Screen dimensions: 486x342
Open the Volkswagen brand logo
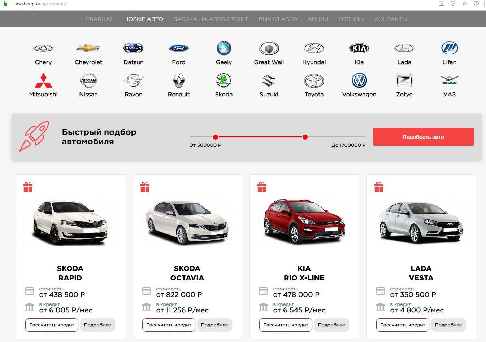click(x=359, y=80)
